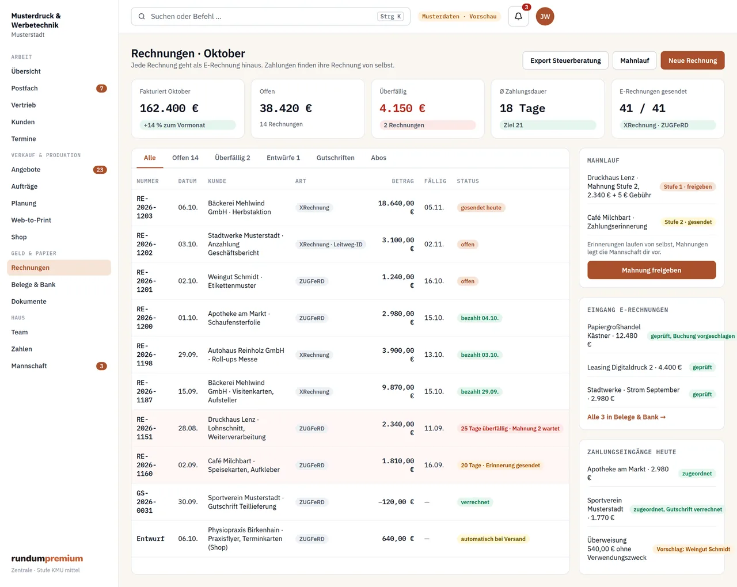Click the Überfällig 4.150 € summary card
Image resolution: width=737 pixels, height=587 pixels.
[428, 109]
